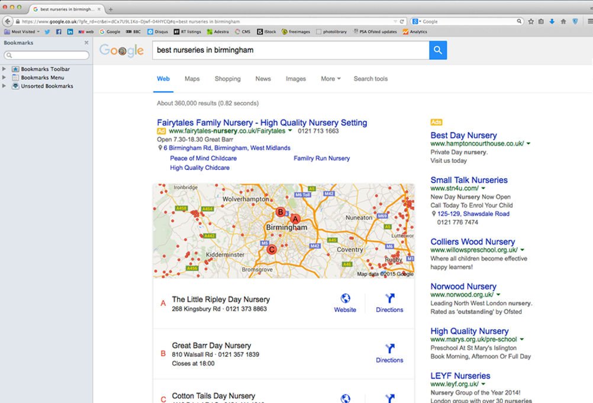Expand Bookmarks Toolbar tree item

4,69
